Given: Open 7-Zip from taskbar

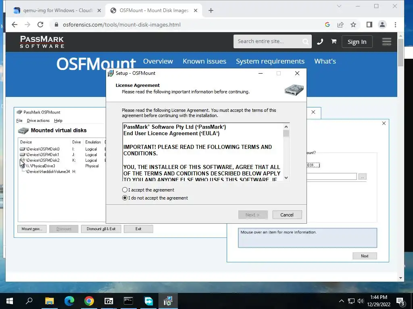Looking at the screenshot, I should (109, 301).
